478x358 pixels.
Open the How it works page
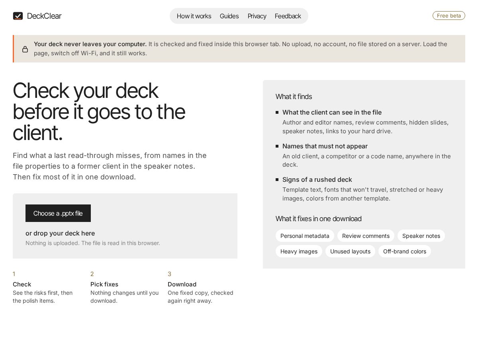click(194, 16)
